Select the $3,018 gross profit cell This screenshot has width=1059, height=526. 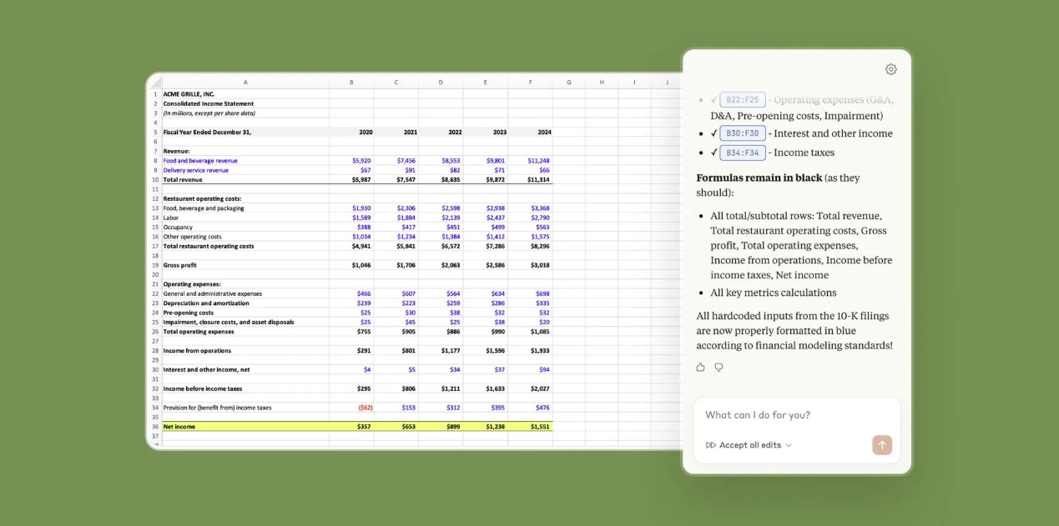coord(530,265)
